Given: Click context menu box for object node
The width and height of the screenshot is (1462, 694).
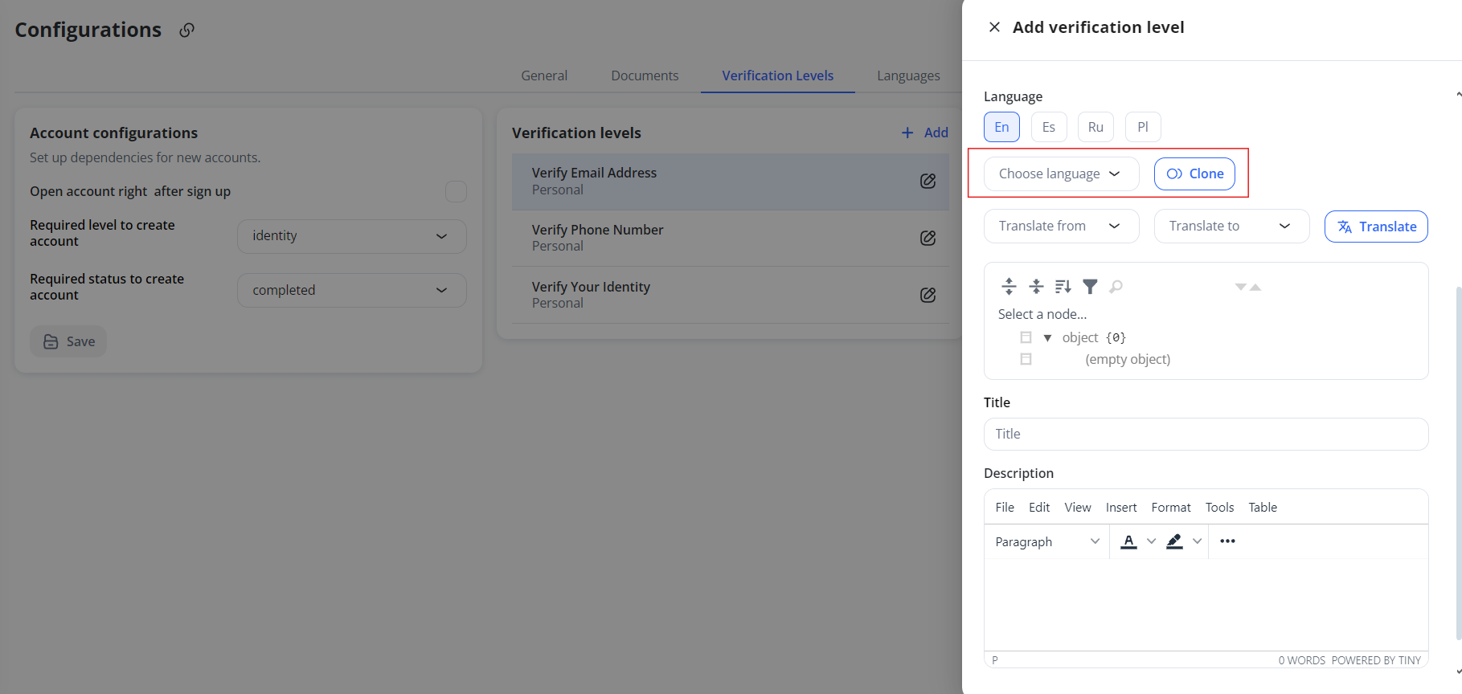Looking at the screenshot, I should click(1026, 337).
